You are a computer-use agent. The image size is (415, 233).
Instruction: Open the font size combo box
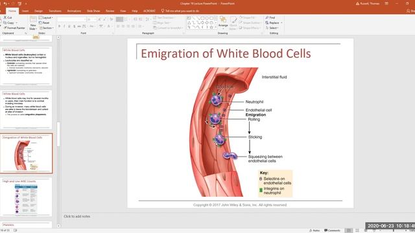tap(91, 19)
